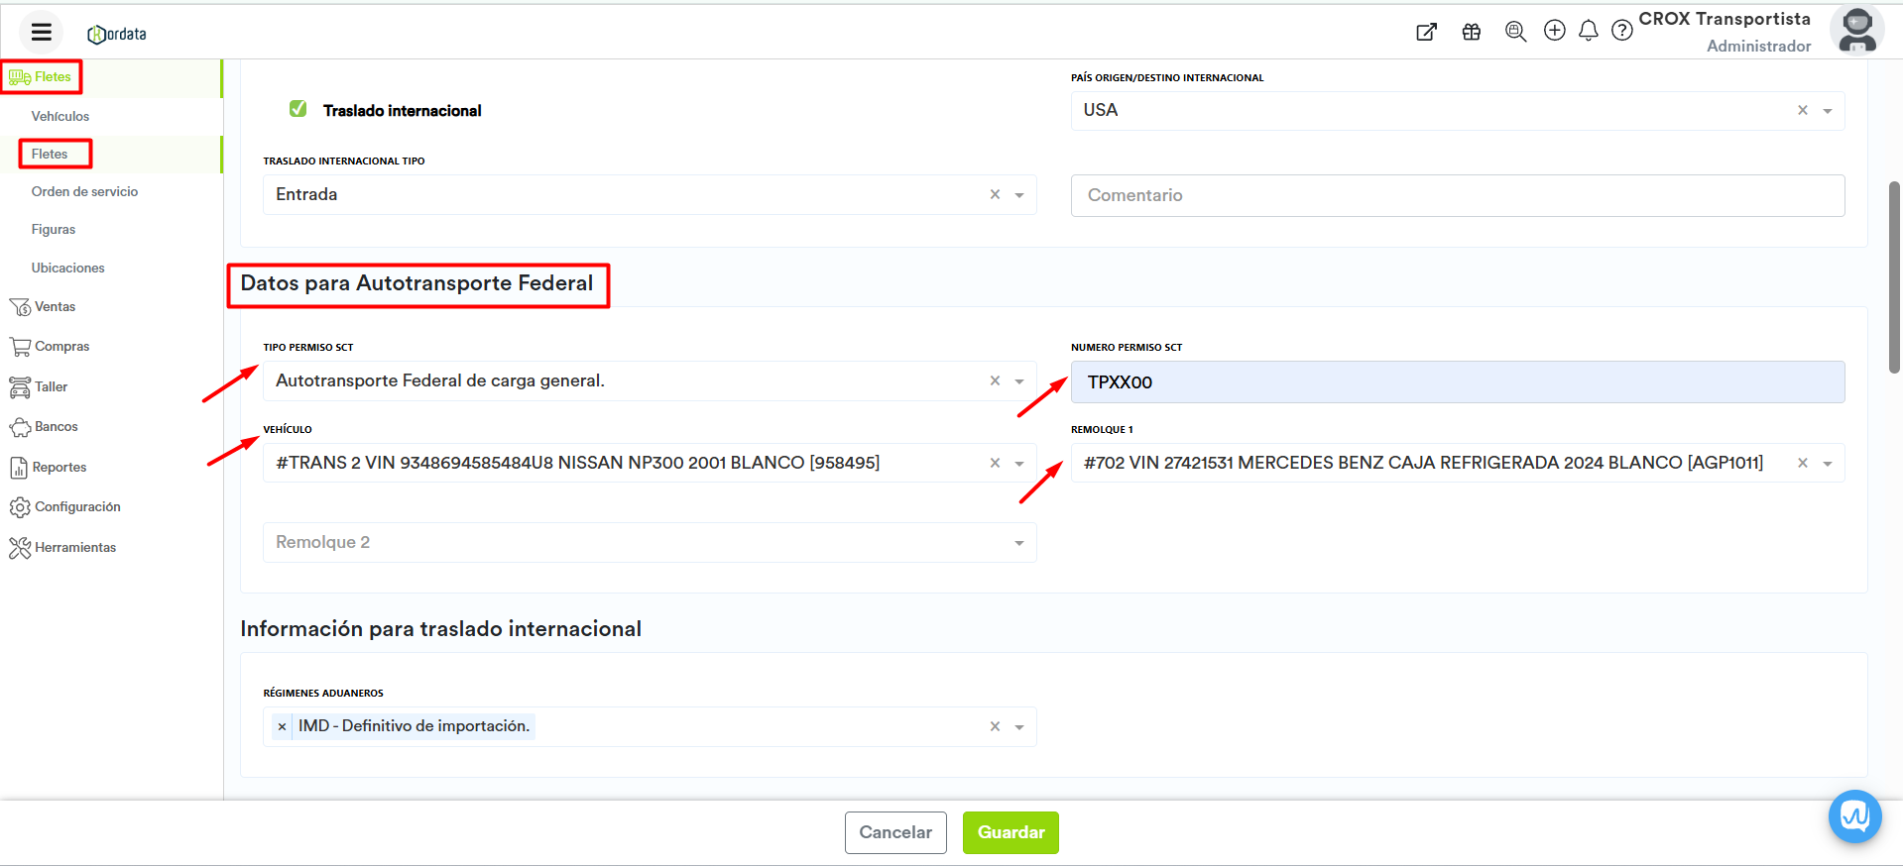Open the search magnifier icon

coord(1514,32)
